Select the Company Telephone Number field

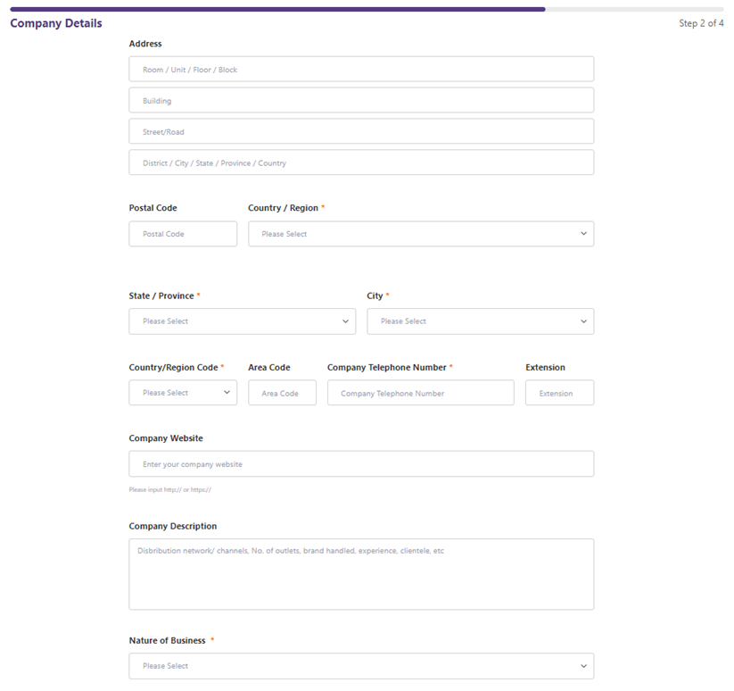coord(420,393)
